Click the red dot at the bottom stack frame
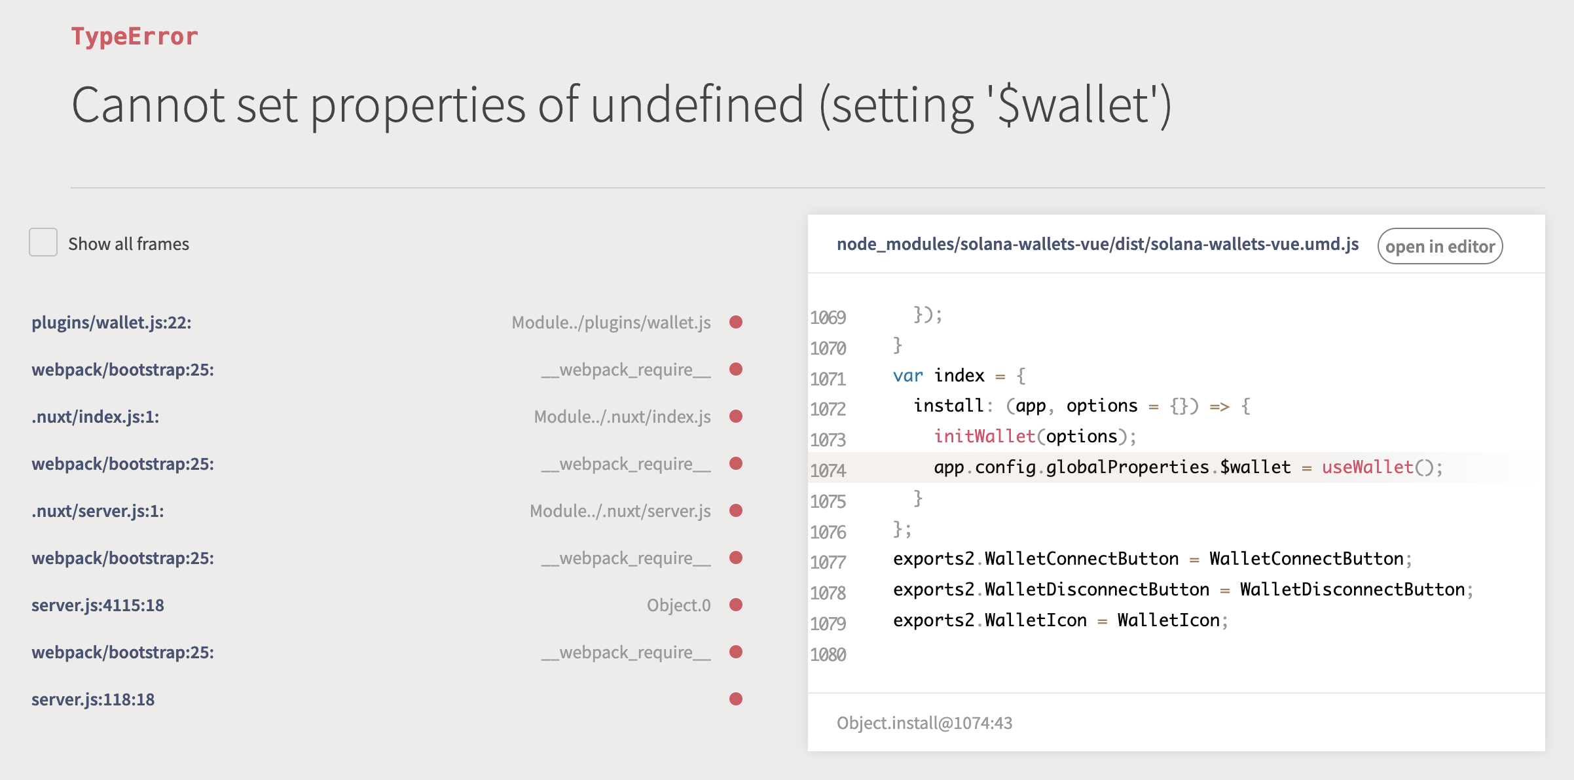This screenshot has width=1574, height=780. 737,699
